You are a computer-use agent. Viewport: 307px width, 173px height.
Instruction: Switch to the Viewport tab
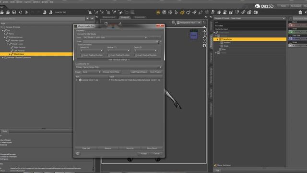125,17
